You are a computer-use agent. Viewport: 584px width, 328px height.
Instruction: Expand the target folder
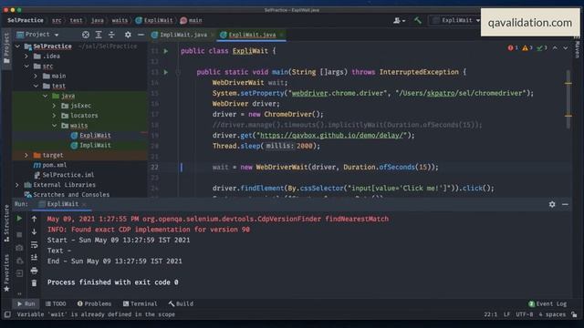click(x=26, y=155)
